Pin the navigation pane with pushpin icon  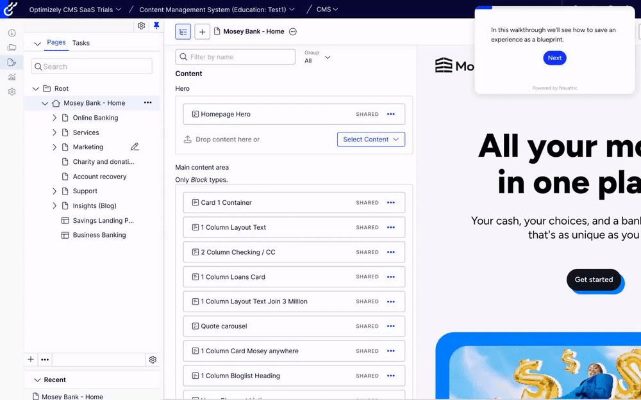point(156,26)
